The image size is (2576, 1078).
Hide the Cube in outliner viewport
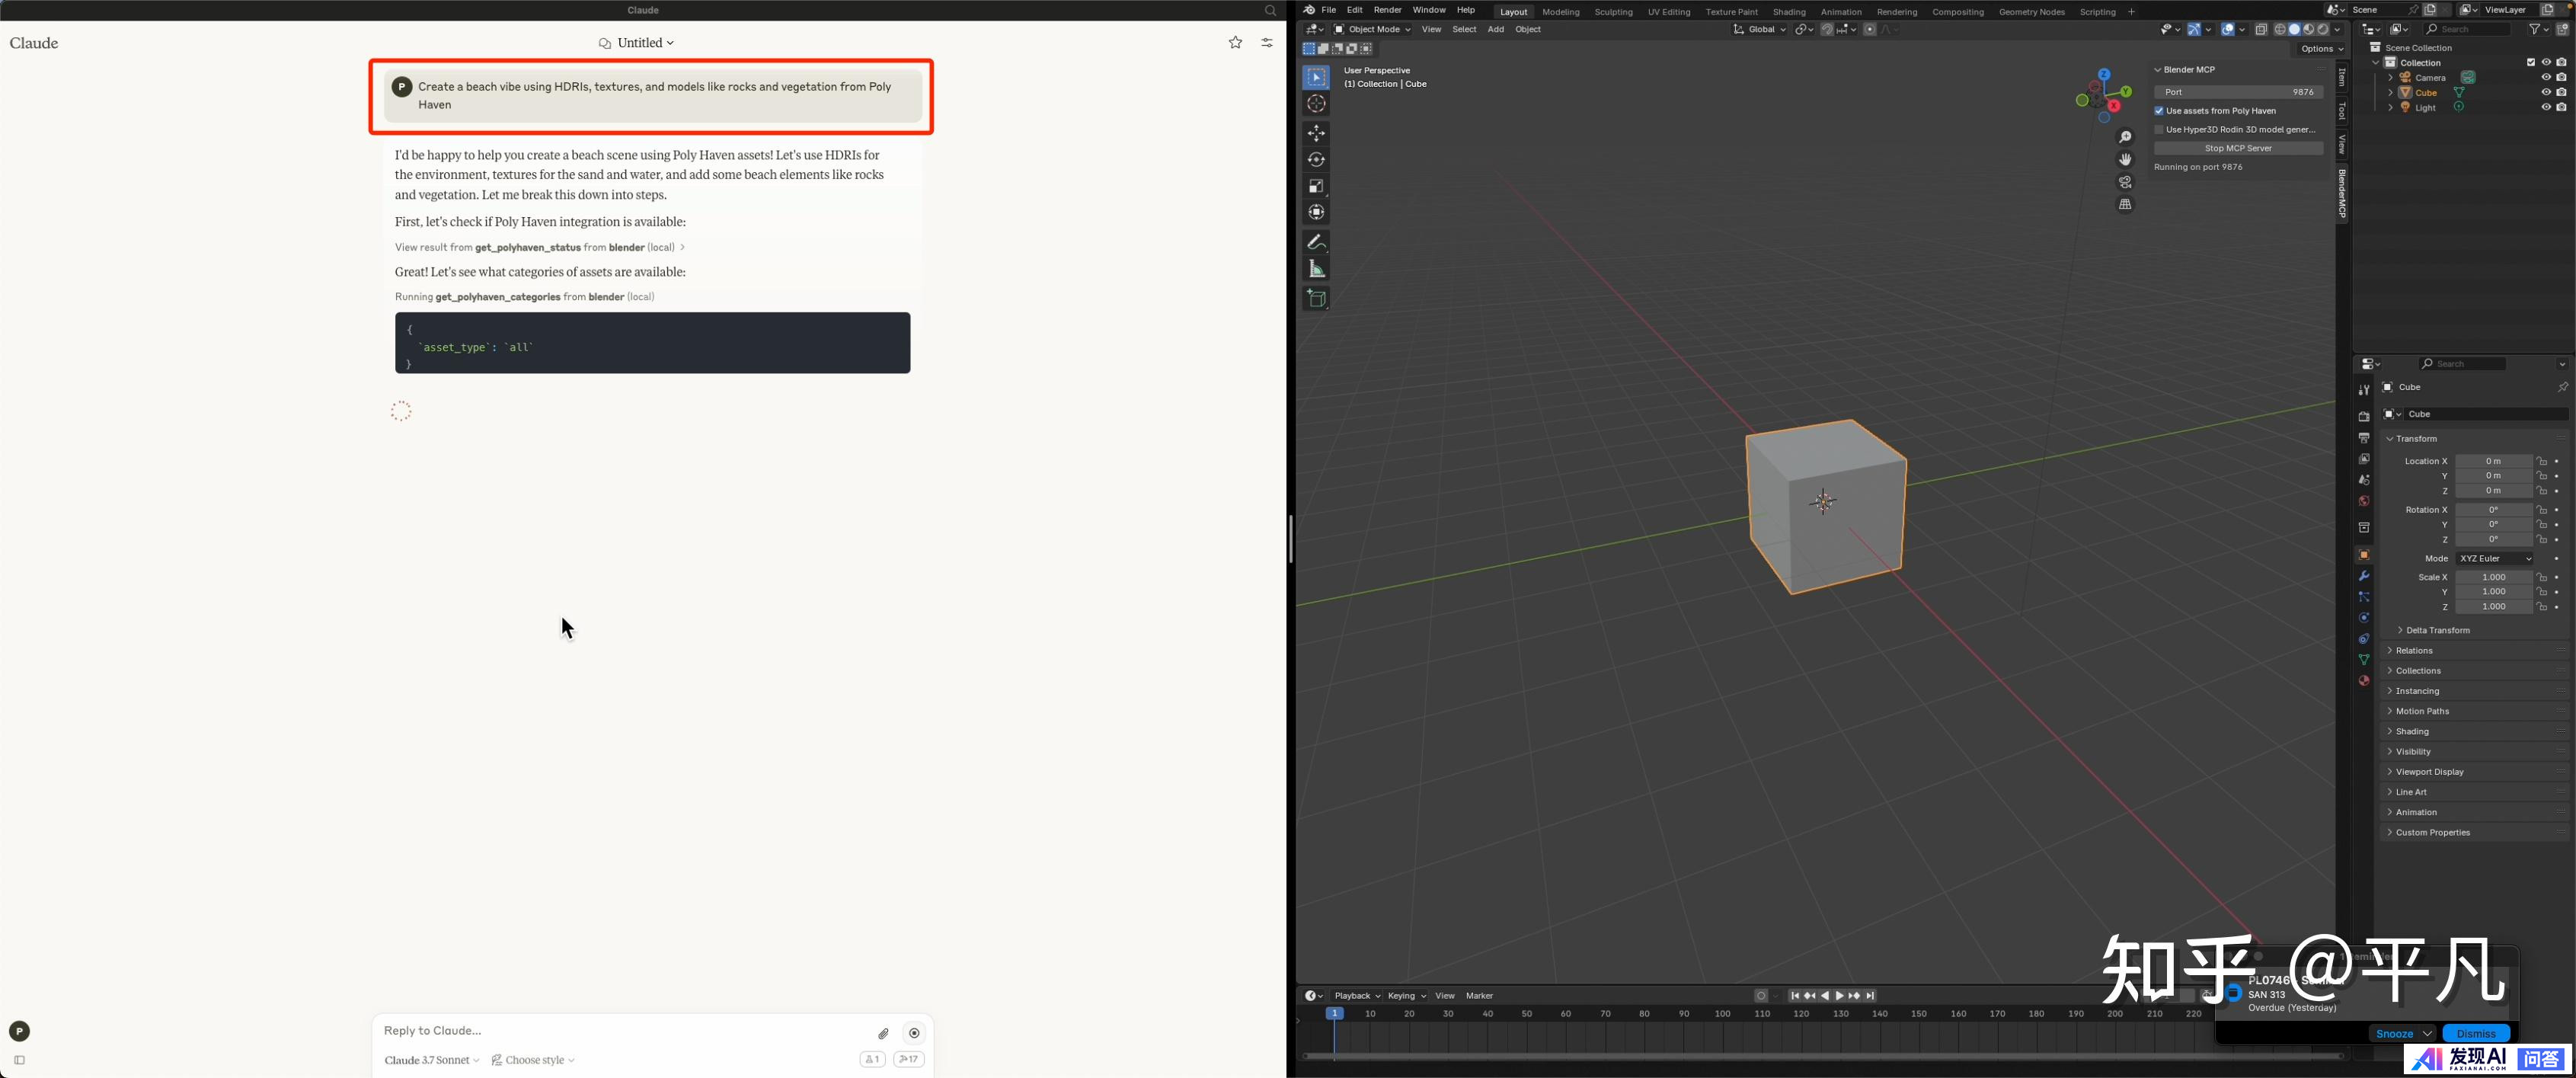coord(2546,92)
